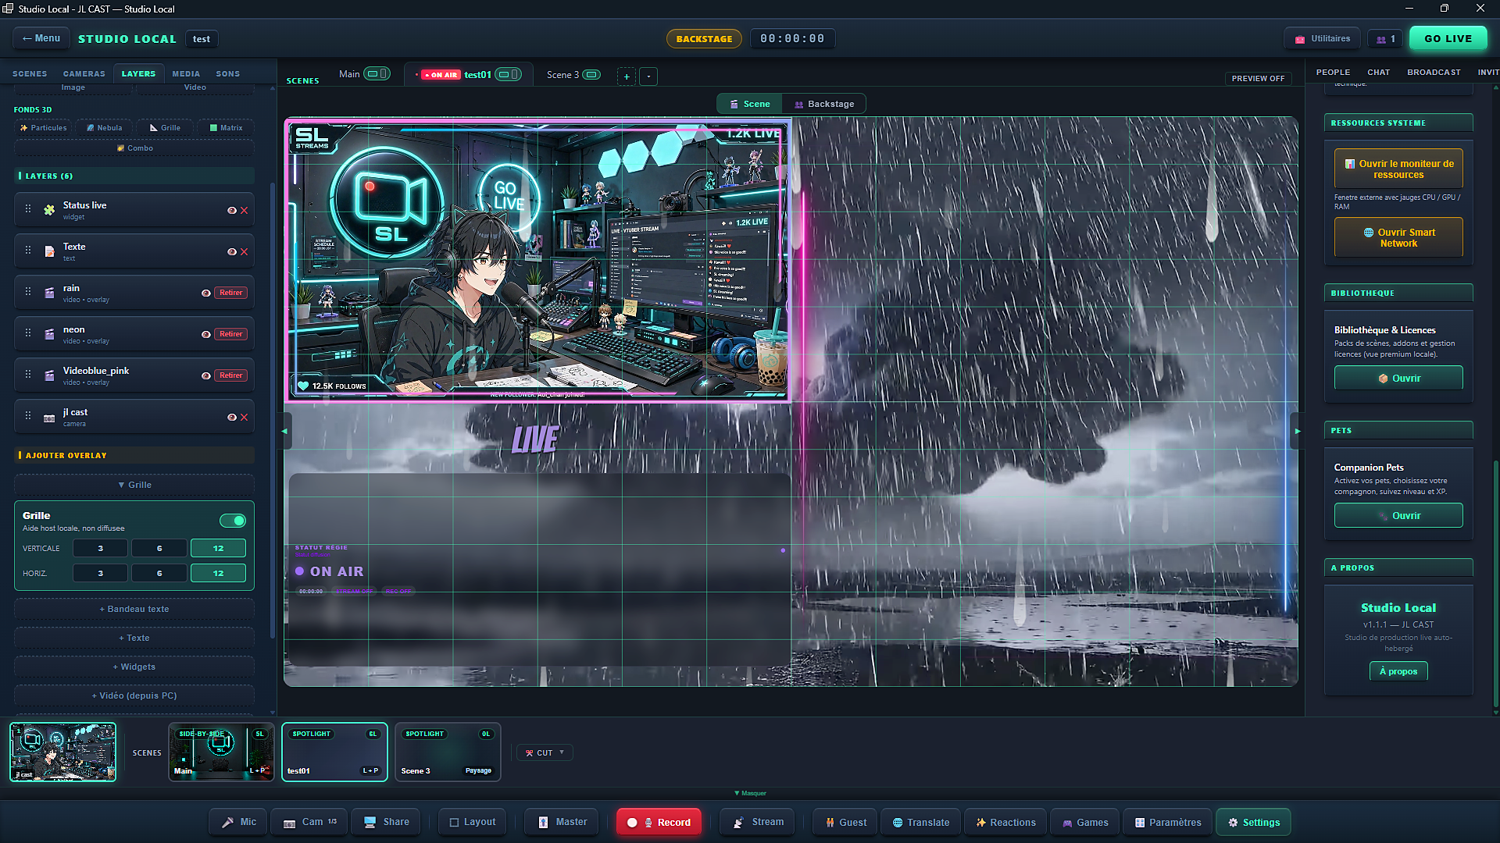Select vertical grid value 6

tap(159, 548)
